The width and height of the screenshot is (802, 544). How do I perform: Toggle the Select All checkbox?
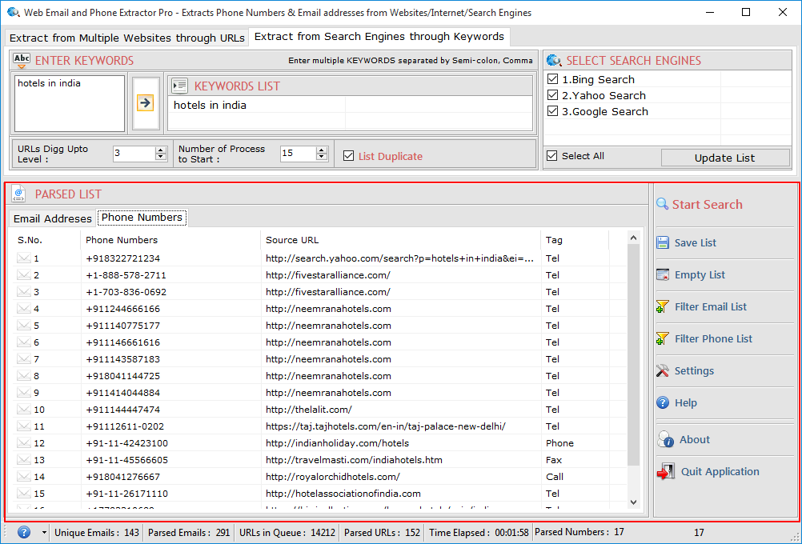(552, 156)
